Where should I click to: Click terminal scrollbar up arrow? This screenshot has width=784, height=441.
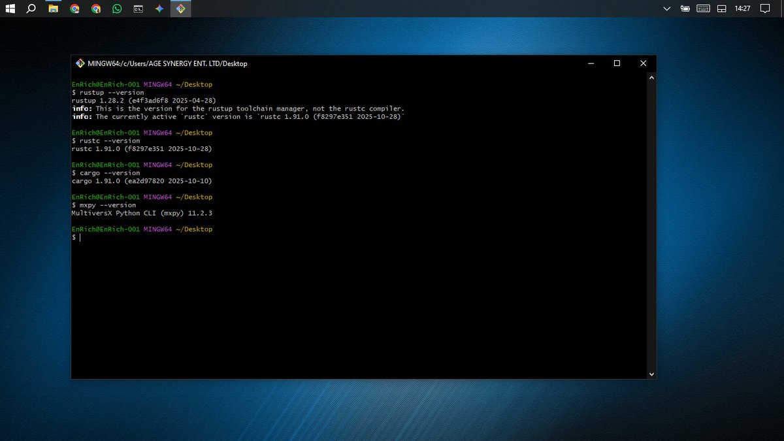click(x=651, y=78)
